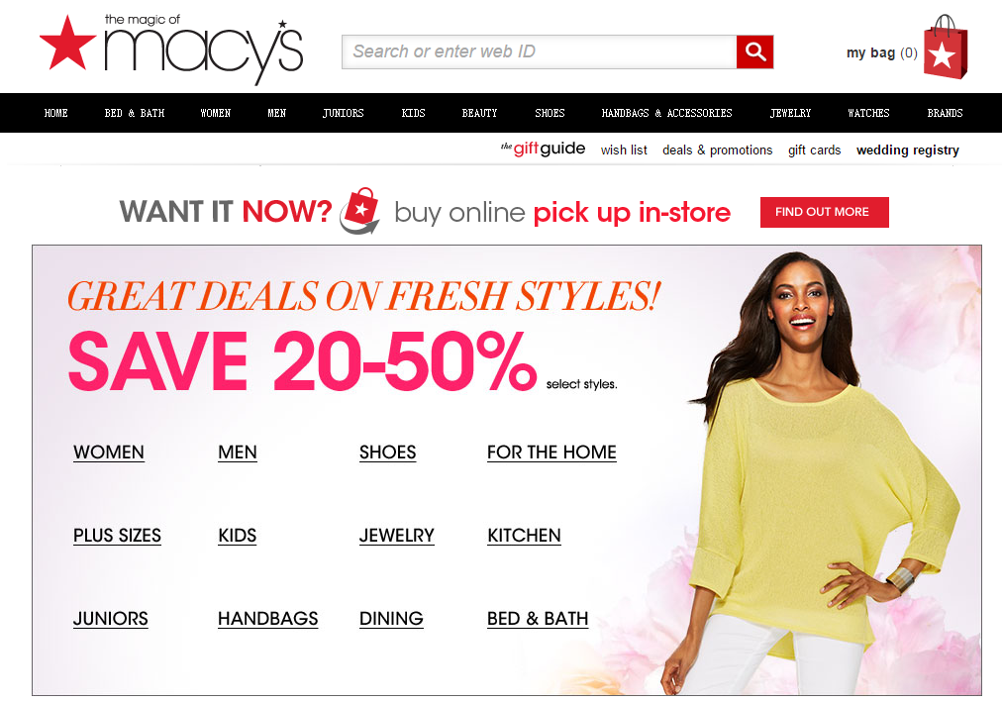
Task: Click the Macy's red star logo
Action: click(67, 44)
